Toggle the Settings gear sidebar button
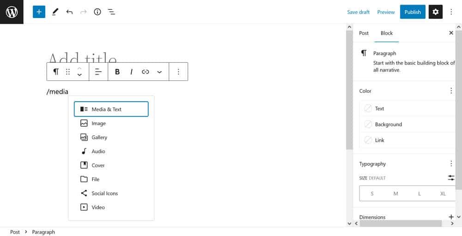 pos(435,12)
